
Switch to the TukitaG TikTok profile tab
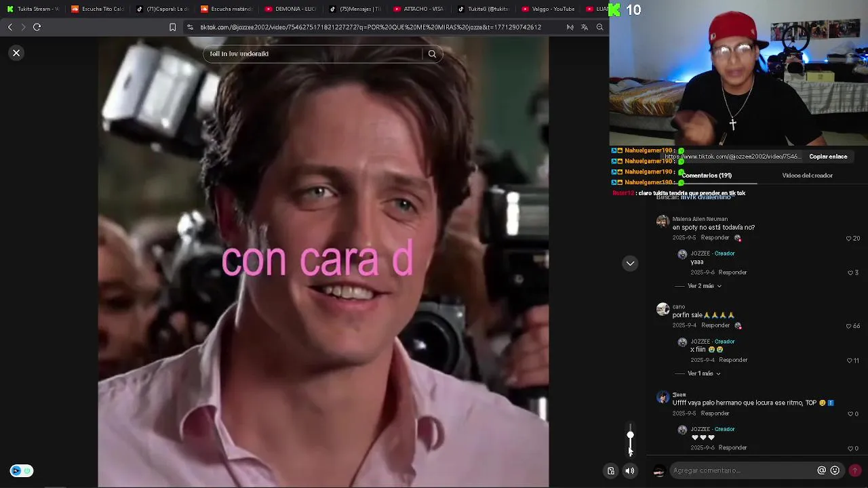(483, 9)
